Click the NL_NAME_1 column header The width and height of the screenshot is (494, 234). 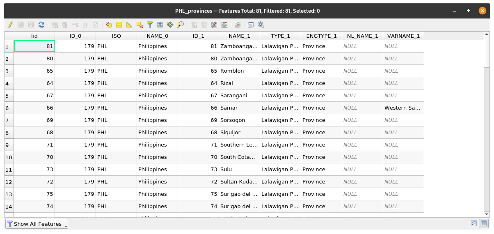pos(363,36)
